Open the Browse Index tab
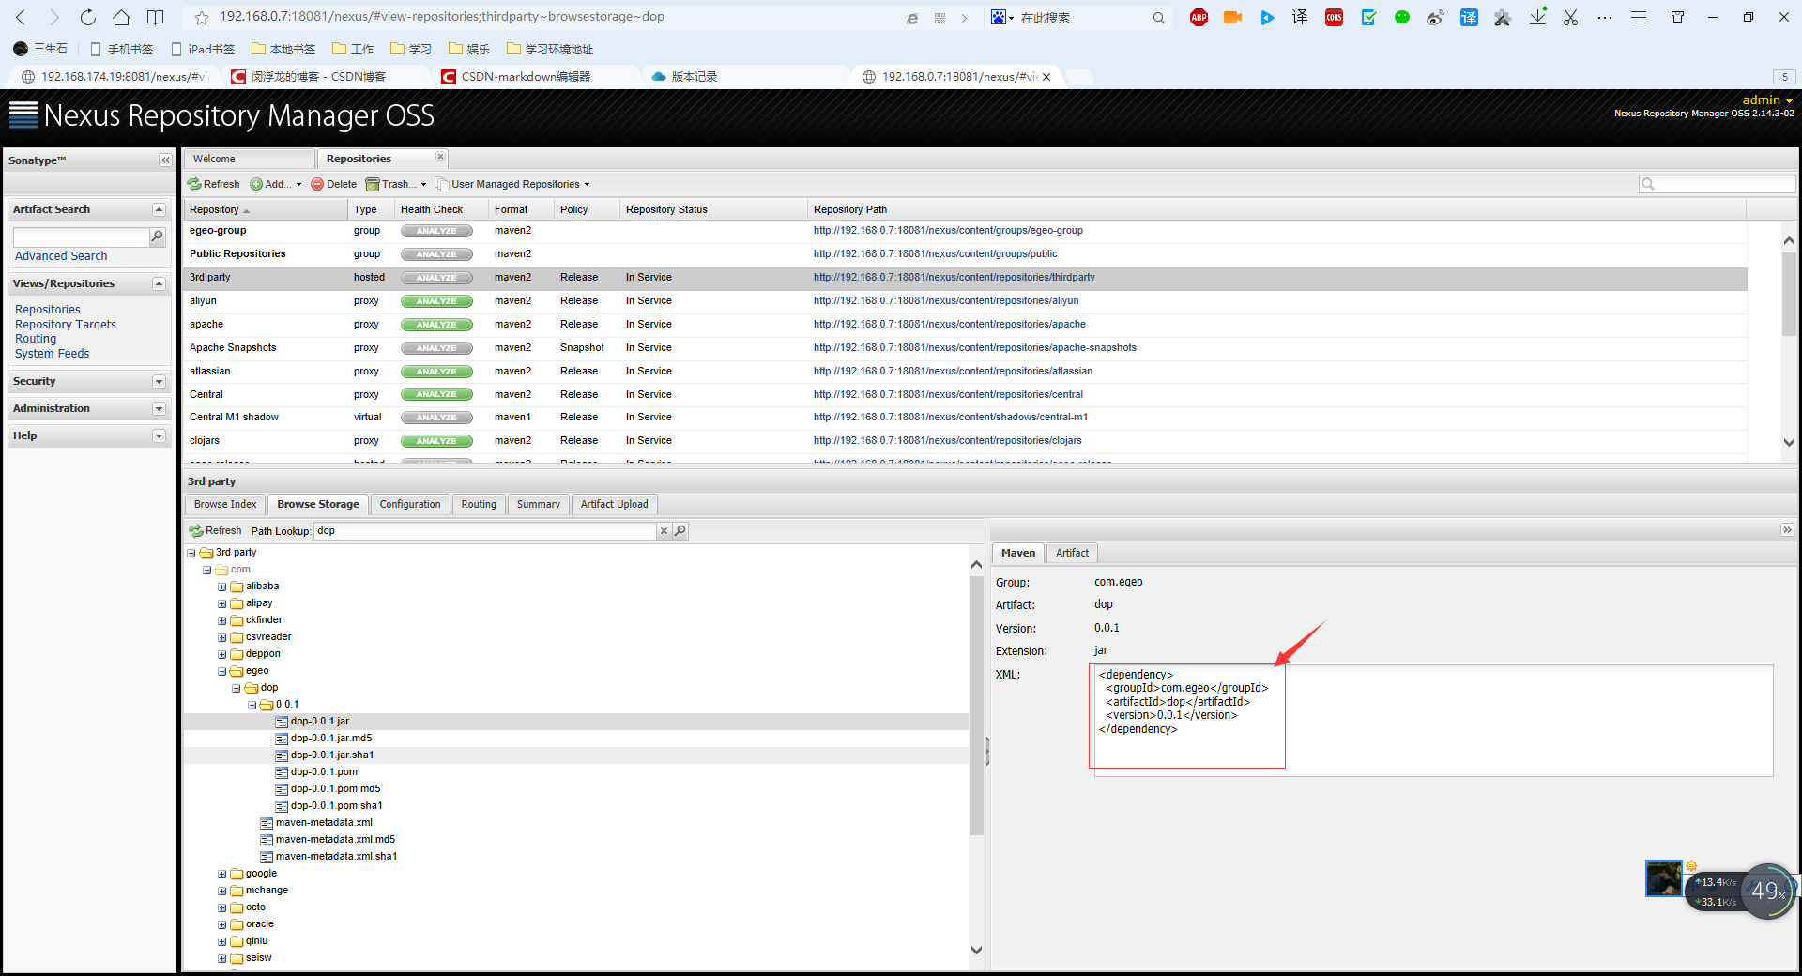Image resolution: width=1802 pixels, height=976 pixels. click(x=225, y=504)
